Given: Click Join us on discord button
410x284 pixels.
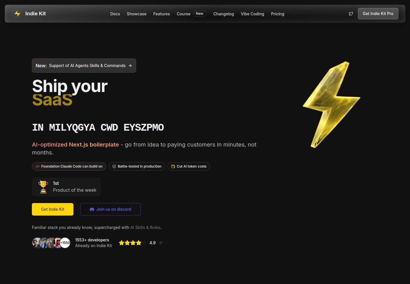Looking at the screenshot, I should coord(110,209).
